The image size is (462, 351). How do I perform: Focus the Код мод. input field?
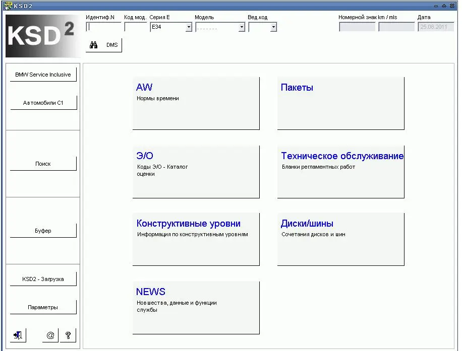136,27
